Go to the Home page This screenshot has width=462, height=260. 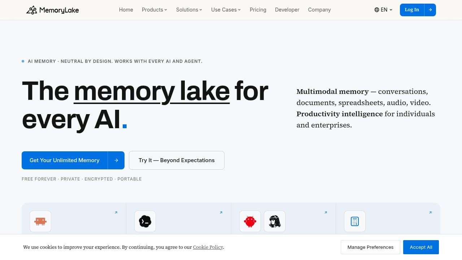coord(126,10)
